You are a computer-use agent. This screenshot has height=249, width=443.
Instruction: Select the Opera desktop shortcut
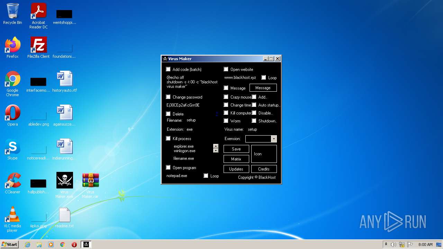tap(12, 116)
